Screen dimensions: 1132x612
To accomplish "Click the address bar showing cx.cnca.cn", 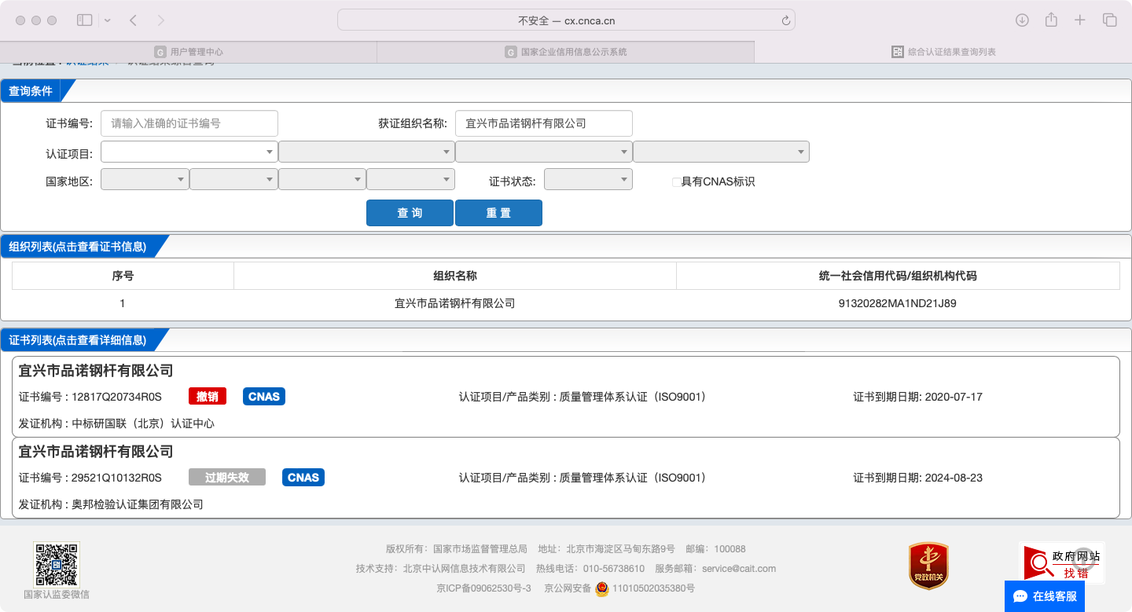I will [566, 20].
